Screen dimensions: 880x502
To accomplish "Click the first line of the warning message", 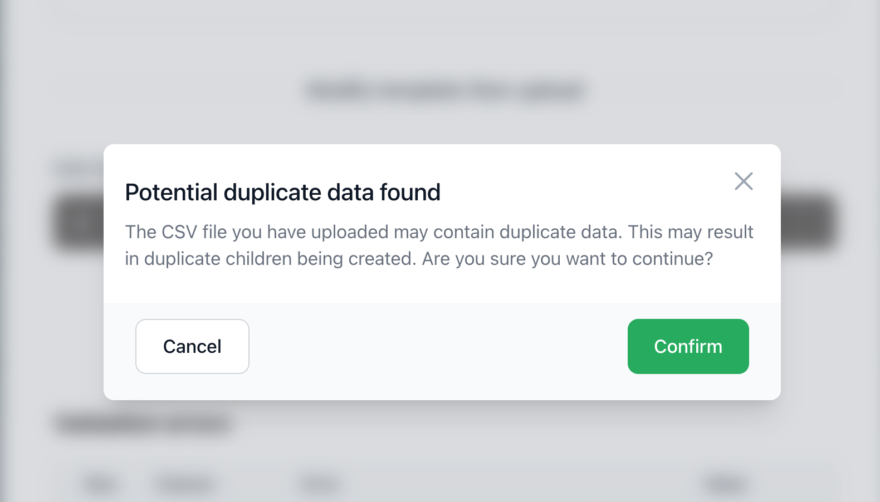I will 439,232.
